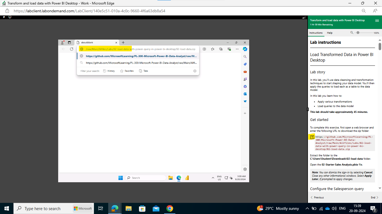Go back in the VM browser
382x214 pixels.
(63, 49)
